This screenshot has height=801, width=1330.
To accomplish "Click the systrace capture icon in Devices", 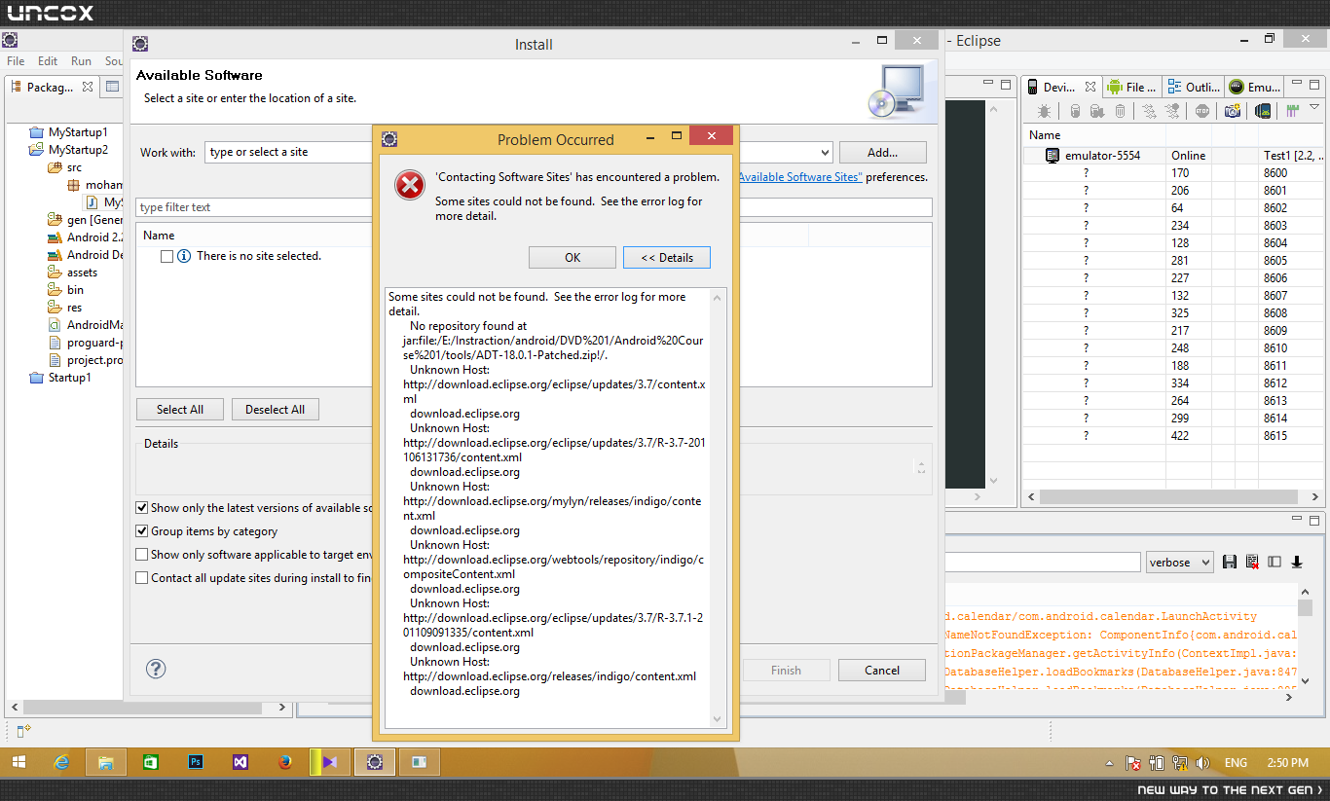I will [x=1294, y=111].
